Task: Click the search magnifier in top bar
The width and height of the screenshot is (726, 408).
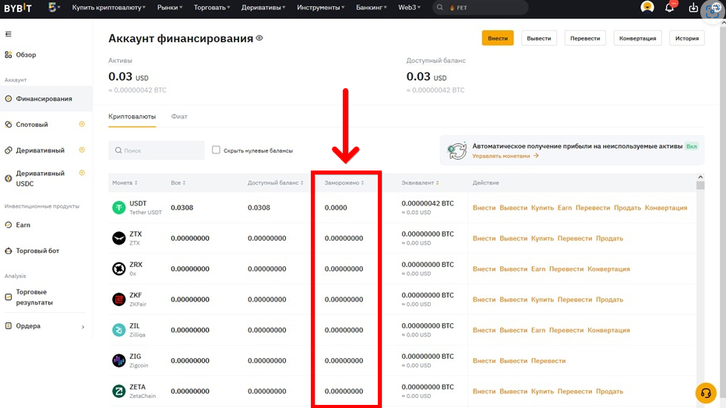Action: pyautogui.click(x=440, y=8)
